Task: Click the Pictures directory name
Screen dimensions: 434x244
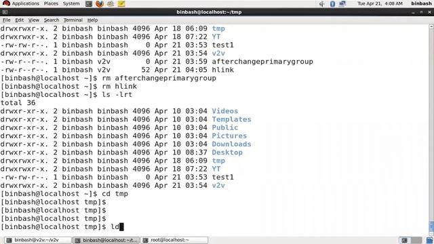Action: (229, 136)
